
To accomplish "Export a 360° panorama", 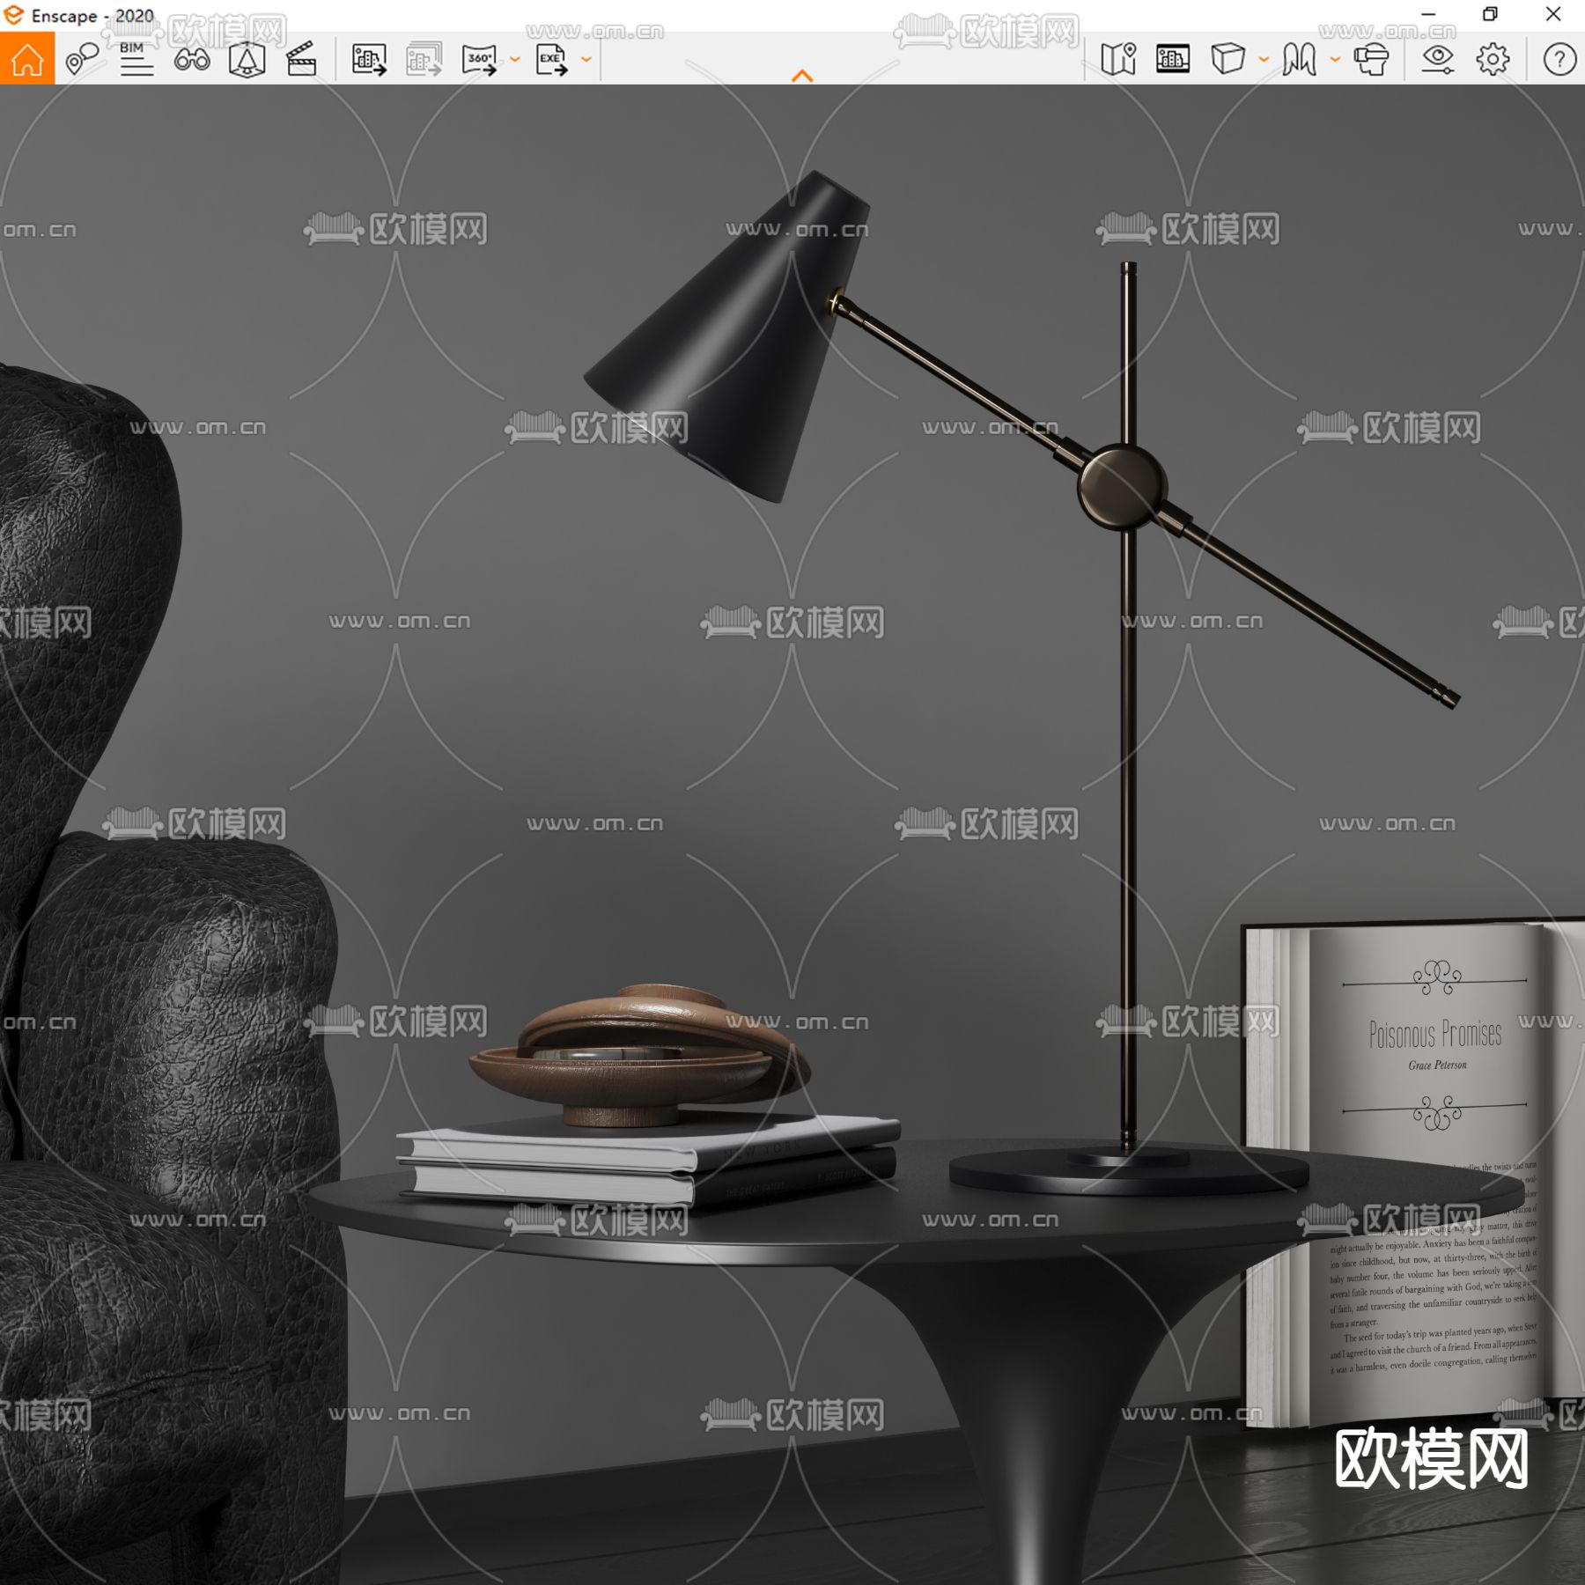I will tap(480, 59).
